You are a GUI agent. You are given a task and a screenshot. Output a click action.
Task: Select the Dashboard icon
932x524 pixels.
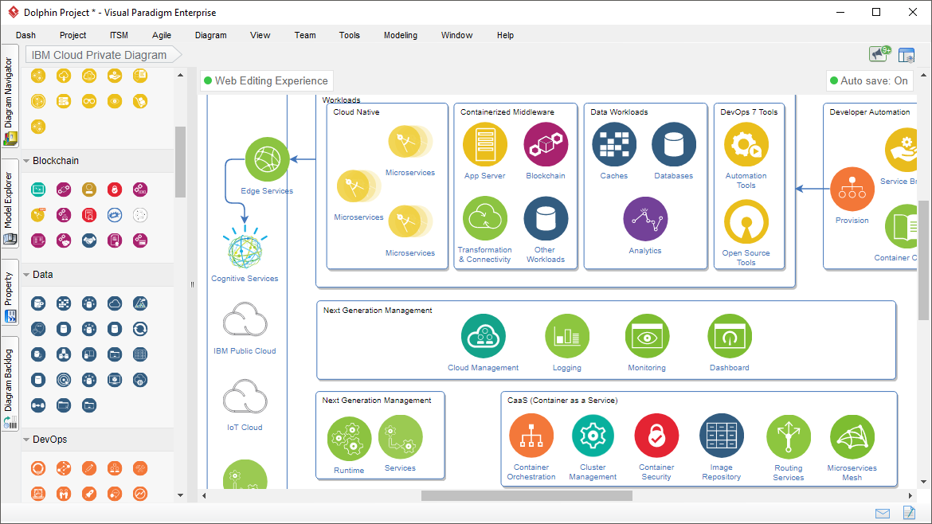pyautogui.click(x=730, y=336)
